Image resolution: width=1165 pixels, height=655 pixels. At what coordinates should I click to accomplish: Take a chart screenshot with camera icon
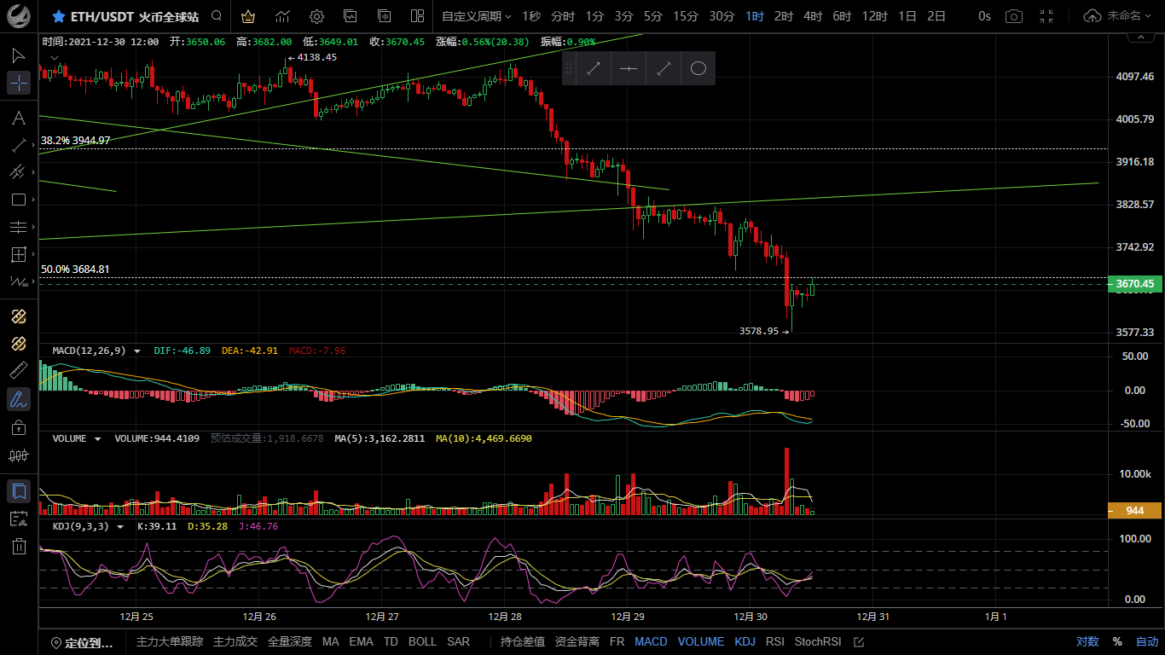pos(1014,16)
